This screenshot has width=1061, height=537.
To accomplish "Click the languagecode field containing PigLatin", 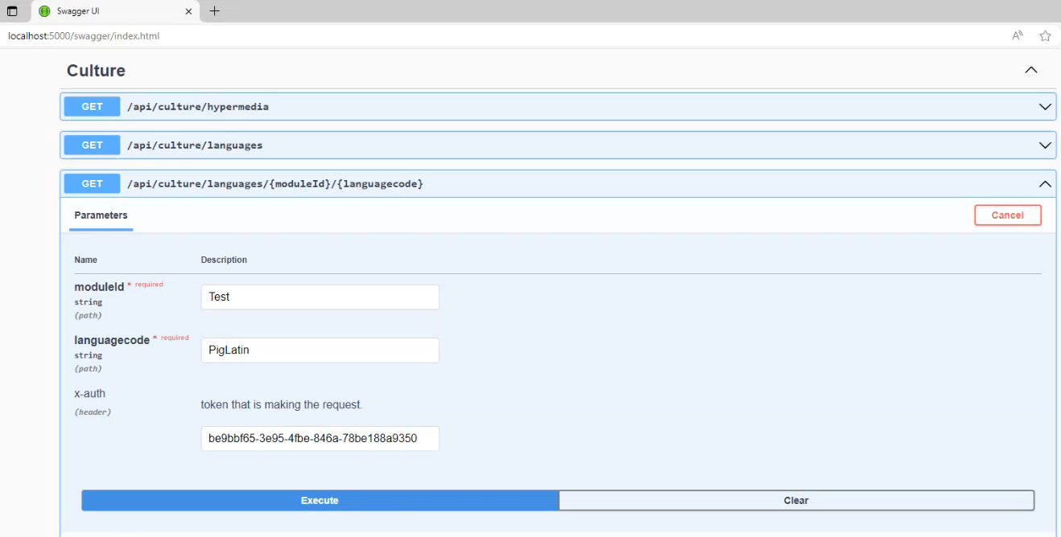I will (320, 350).
